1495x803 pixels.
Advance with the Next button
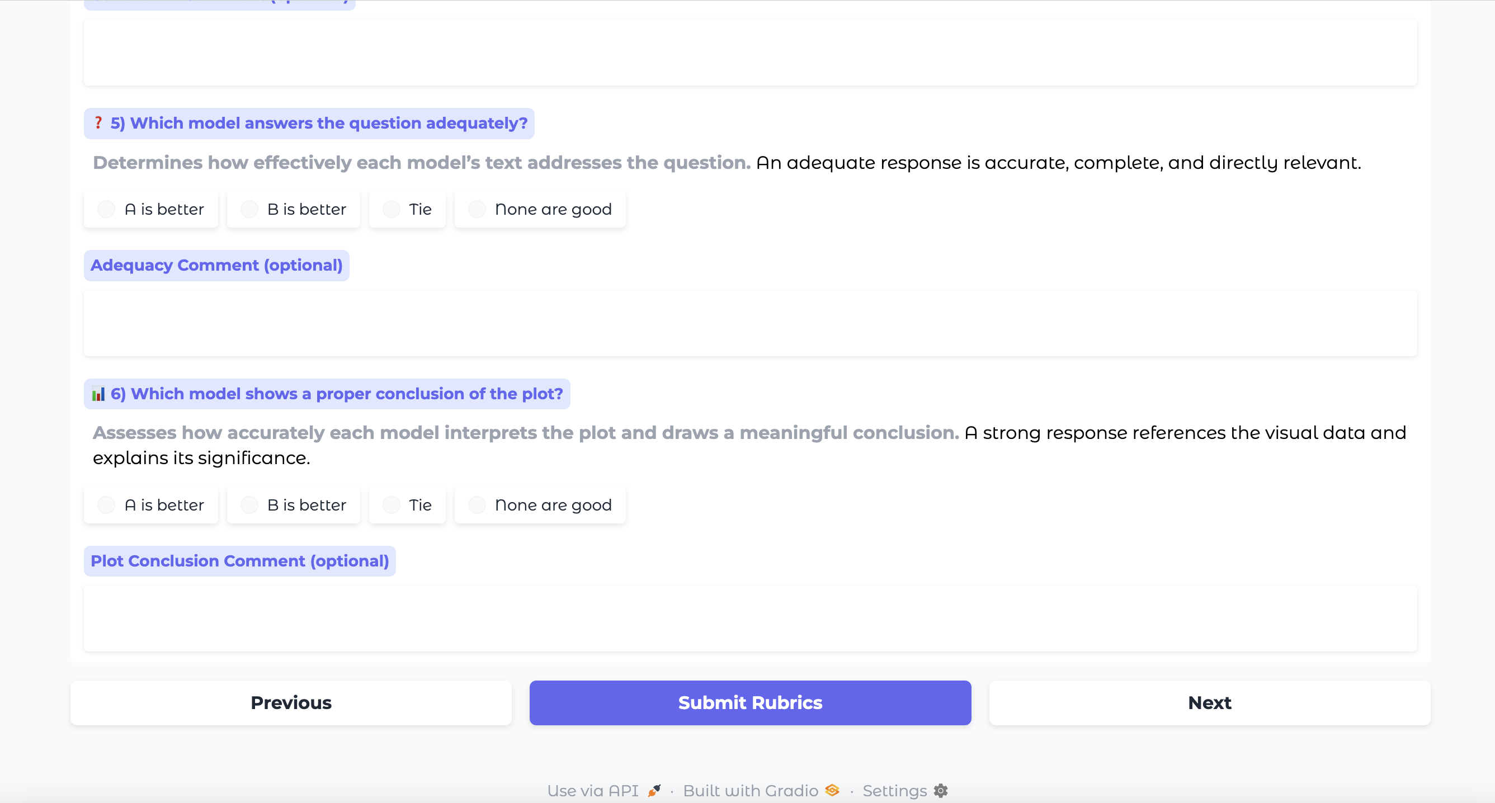[1209, 702]
